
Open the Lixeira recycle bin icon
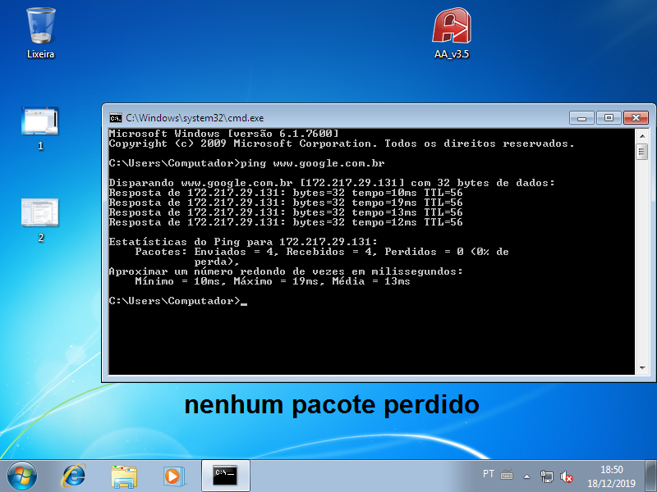[x=40, y=33]
